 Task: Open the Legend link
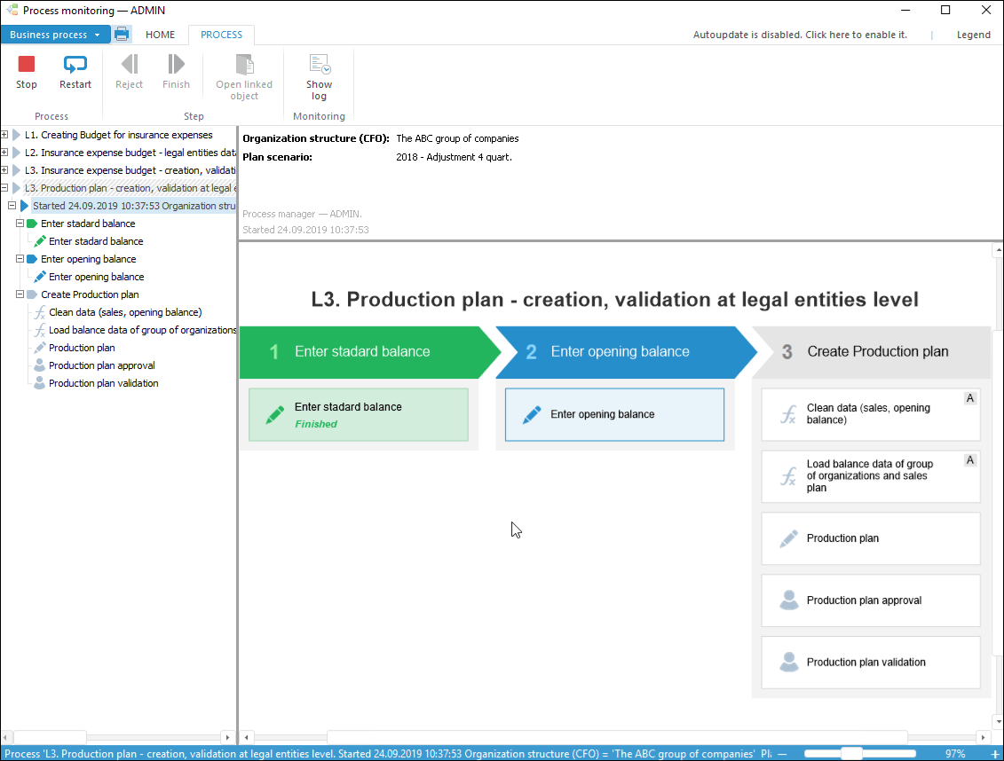pyautogui.click(x=973, y=35)
